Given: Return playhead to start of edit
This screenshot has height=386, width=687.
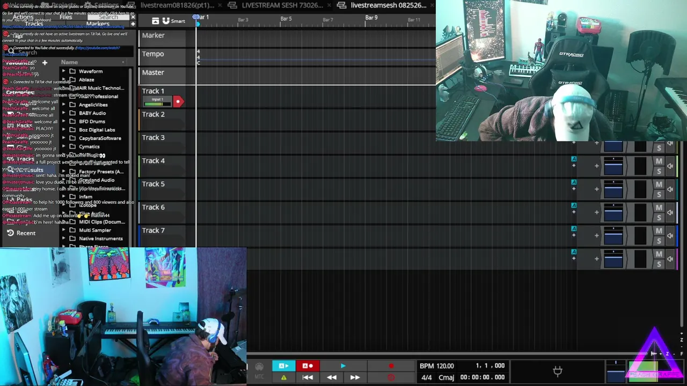Looking at the screenshot, I should (x=308, y=377).
